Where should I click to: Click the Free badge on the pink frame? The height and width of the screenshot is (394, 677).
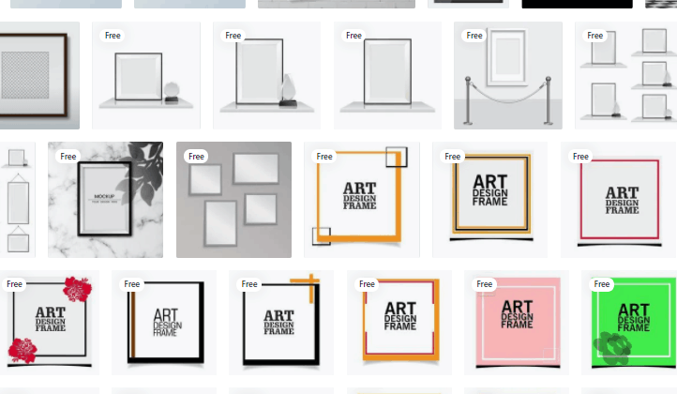point(484,284)
